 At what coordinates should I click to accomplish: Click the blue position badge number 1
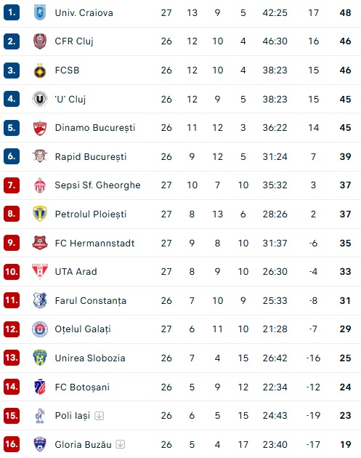(x=12, y=12)
